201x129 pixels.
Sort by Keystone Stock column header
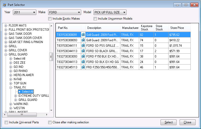point(147,28)
